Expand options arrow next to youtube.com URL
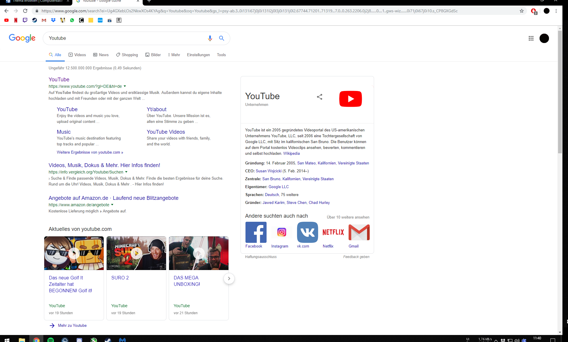Screen dimensions: 568x342 (125, 86)
